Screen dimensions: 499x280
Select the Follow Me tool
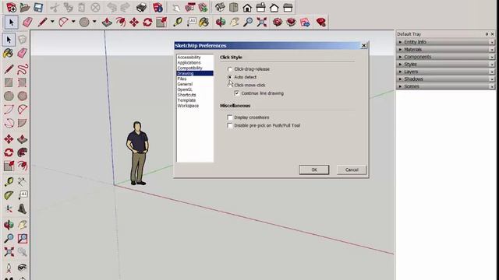tap(23, 152)
